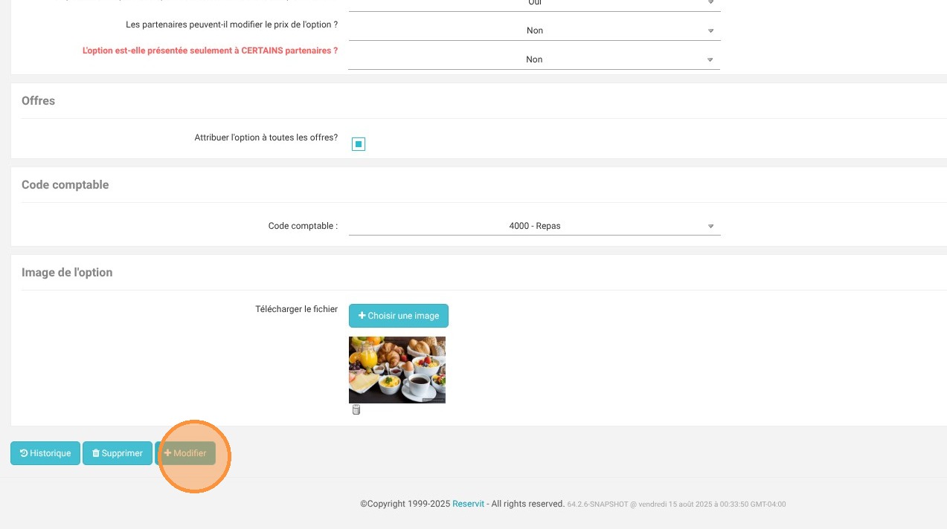This screenshot has width=947, height=529.
Task: Click the 'Les partenaires peuvent-il modifier le prix' label
Action: 232,25
